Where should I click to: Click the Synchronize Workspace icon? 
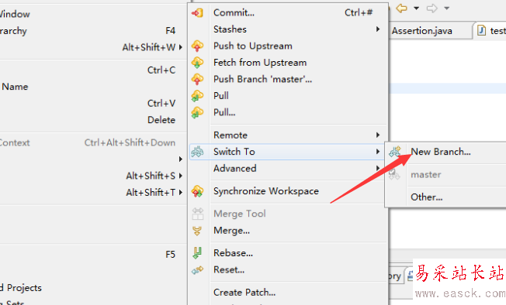pyautogui.click(x=197, y=191)
